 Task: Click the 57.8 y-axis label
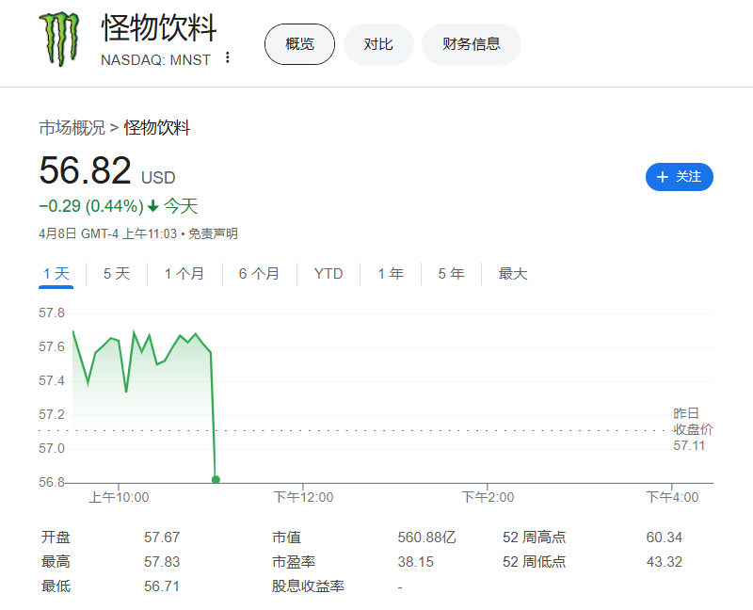coord(52,313)
